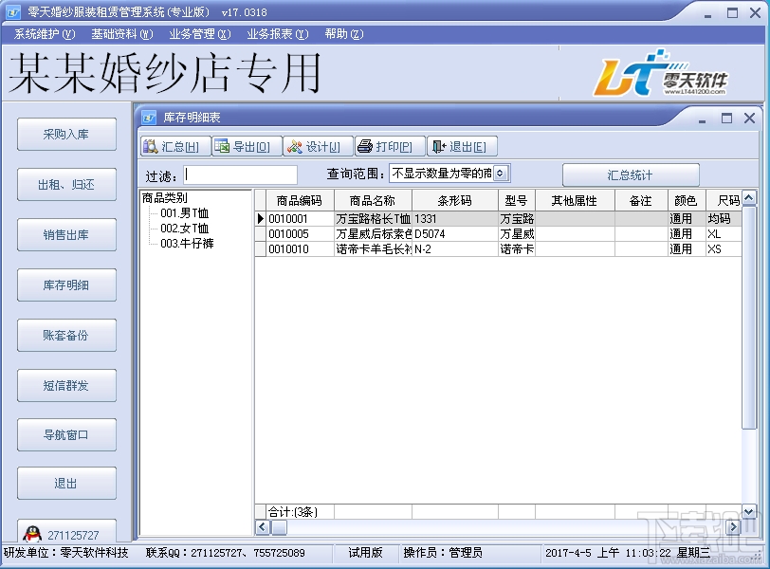Click the table scroll up arrow
This screenshot has height=569, width=770.
tap(748, 198)
